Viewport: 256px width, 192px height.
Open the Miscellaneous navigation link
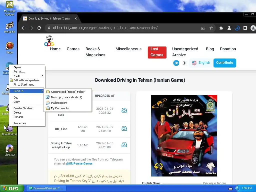click(x=128, y=49)
